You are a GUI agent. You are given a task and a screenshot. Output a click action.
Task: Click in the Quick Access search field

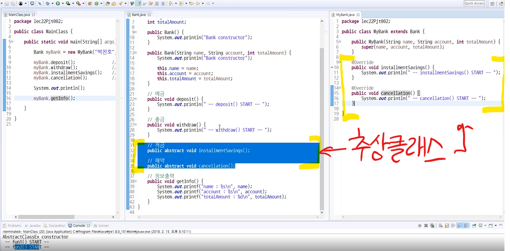click(474, 3)
